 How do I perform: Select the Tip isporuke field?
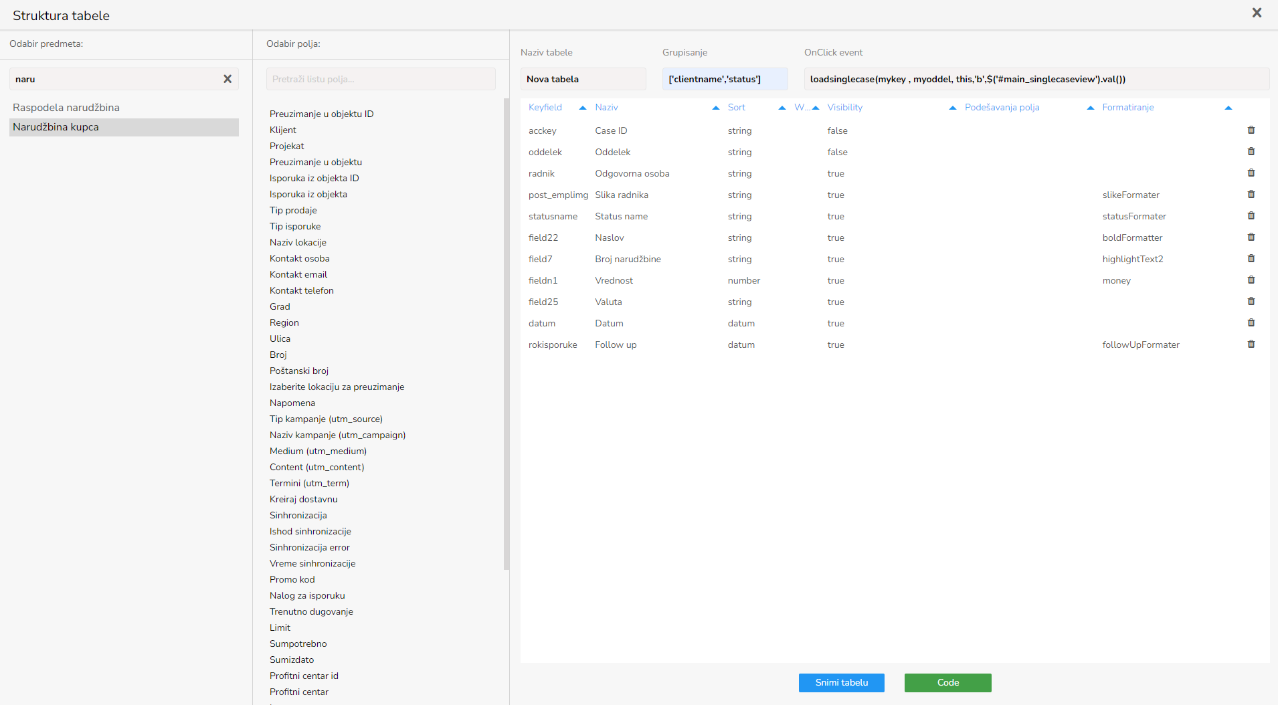pos(295,227)
